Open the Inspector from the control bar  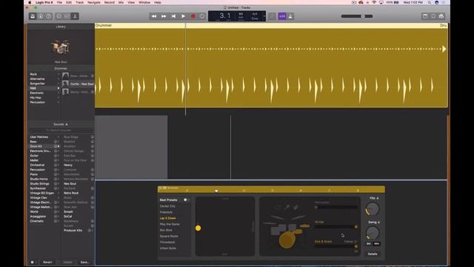pos(41,16)
